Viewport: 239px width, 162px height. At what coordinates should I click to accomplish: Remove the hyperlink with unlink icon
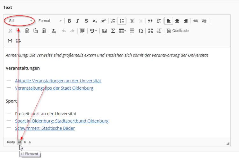(204, 21)
